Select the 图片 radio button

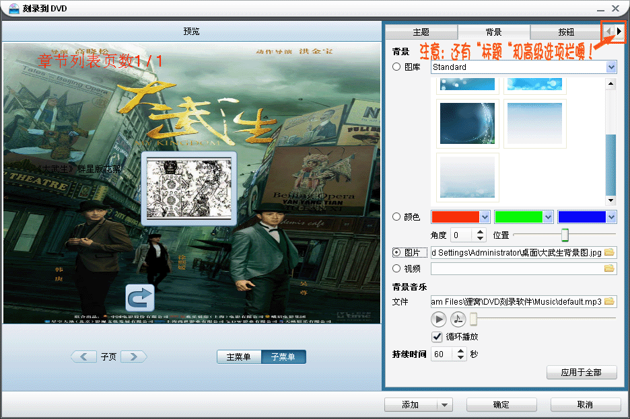396,252
